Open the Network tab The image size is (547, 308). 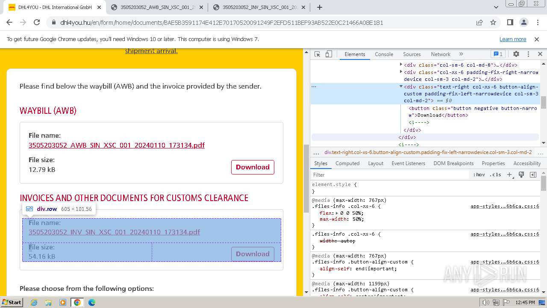tap(440, 54)
